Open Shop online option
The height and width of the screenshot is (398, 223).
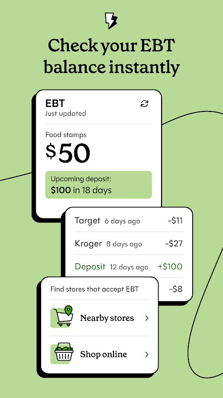tap(100, 354)
